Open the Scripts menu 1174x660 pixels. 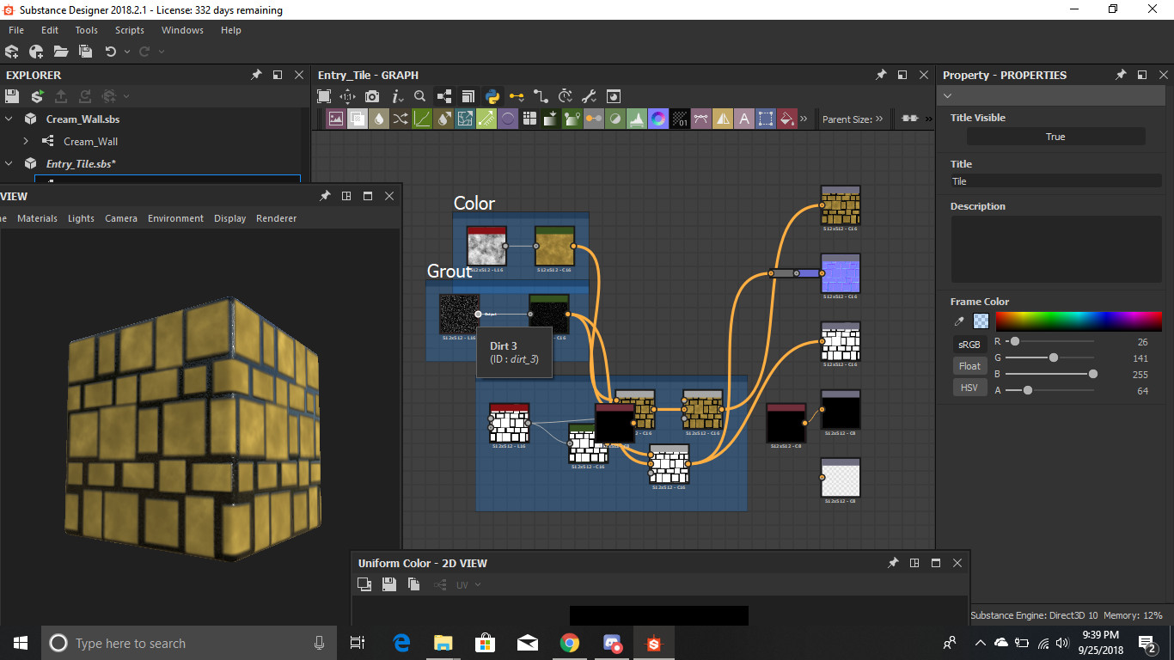tap(130, 30)
